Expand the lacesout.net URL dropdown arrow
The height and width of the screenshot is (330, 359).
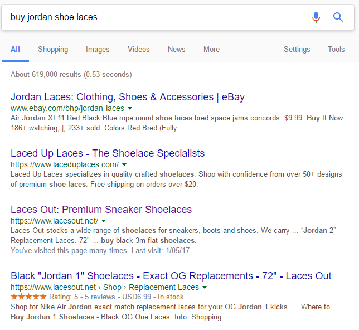104,221
